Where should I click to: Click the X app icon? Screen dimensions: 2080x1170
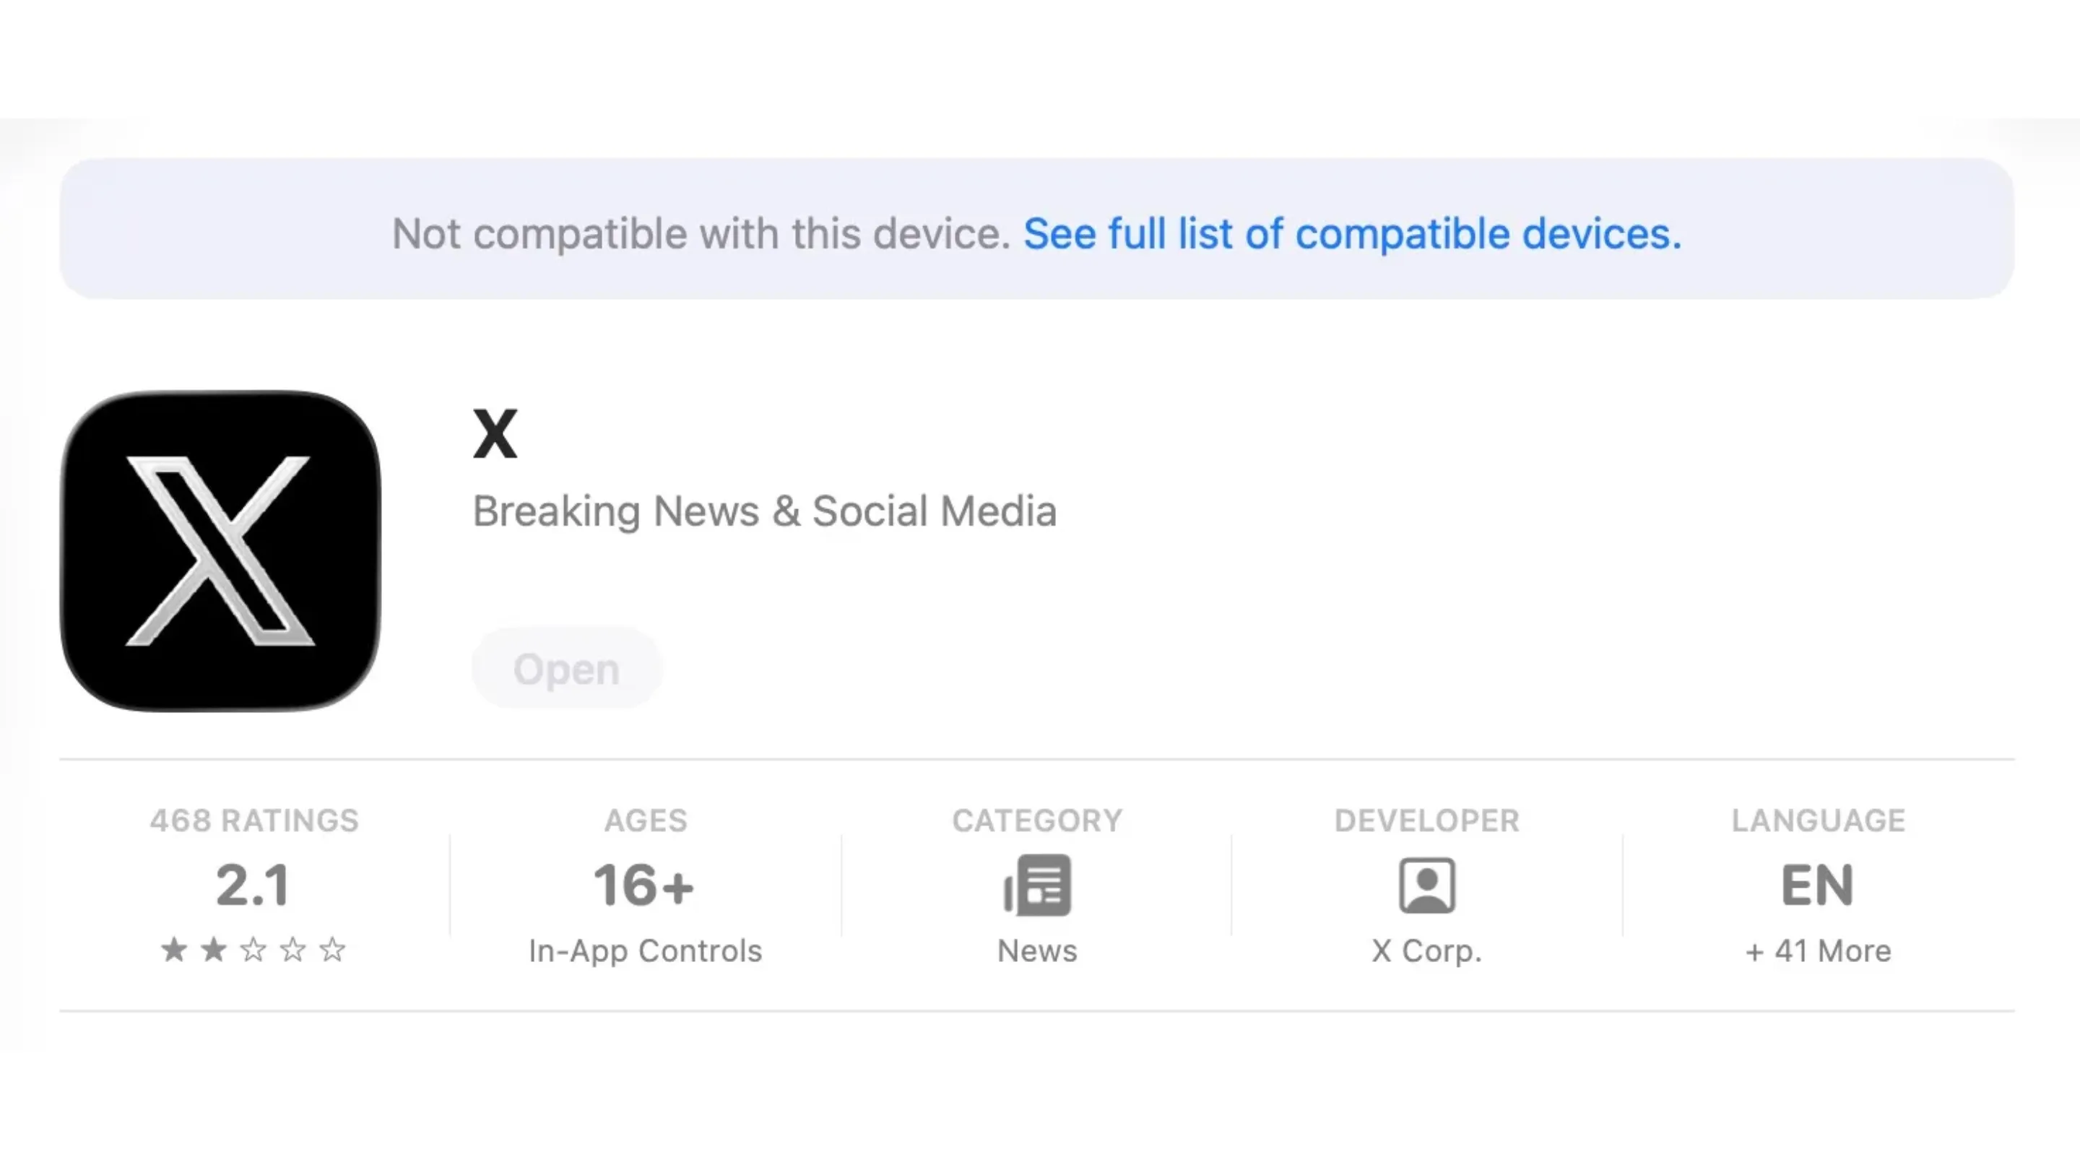pos(220,550)
